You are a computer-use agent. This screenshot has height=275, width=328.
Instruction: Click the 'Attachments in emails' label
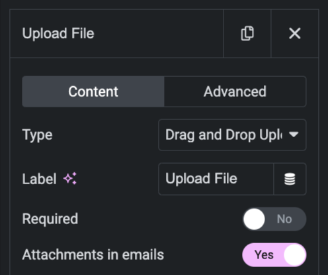[x=93, y=254]
